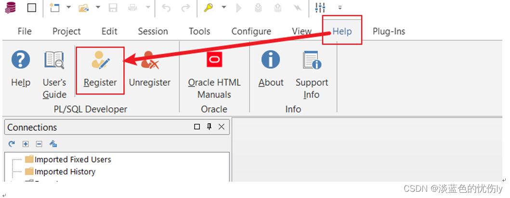Switch to the View ribbon tab

coord(301,31)
